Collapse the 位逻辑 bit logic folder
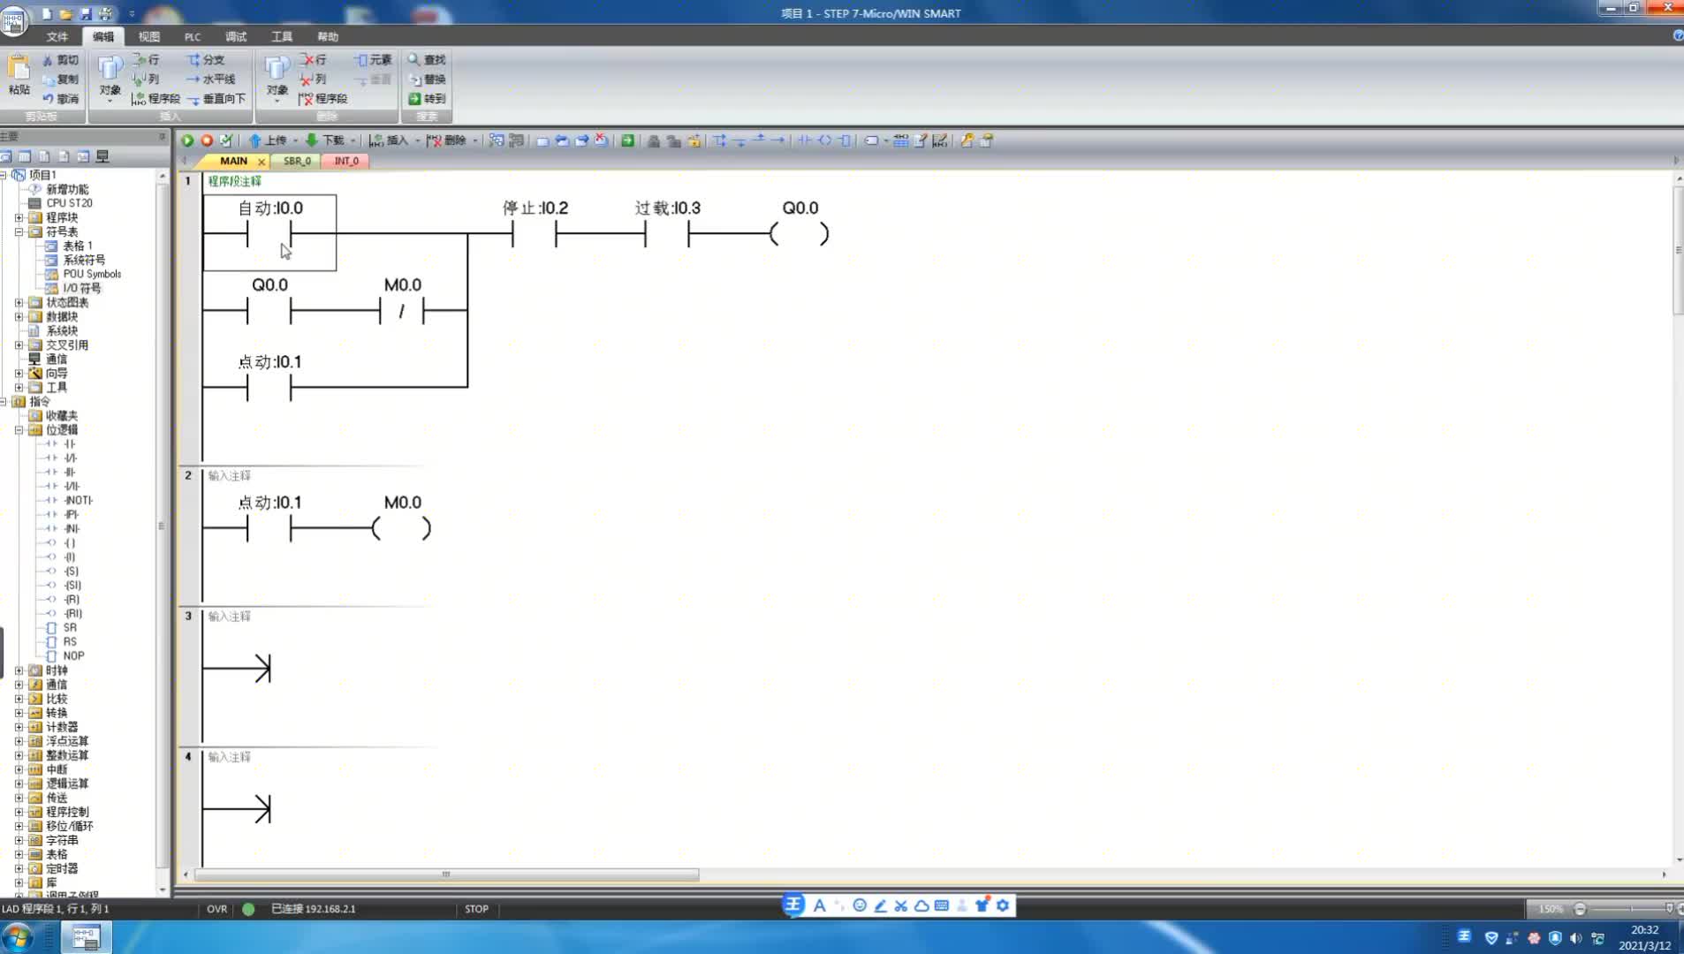Viewport: 1684px width, 954px height. point(19,430)
